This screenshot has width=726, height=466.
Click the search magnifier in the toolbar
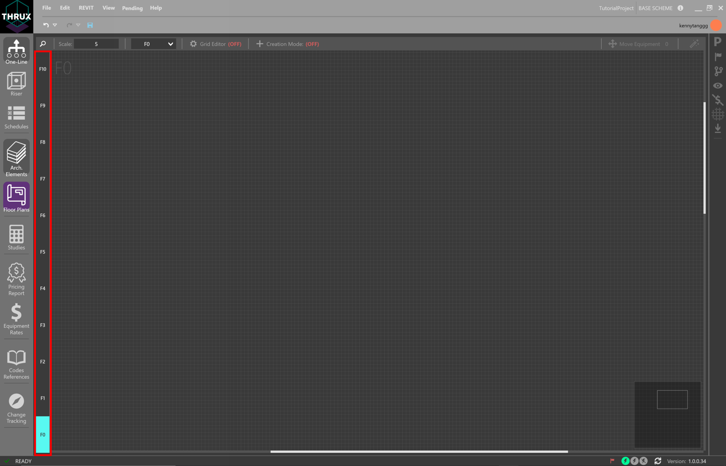(42, 44)
